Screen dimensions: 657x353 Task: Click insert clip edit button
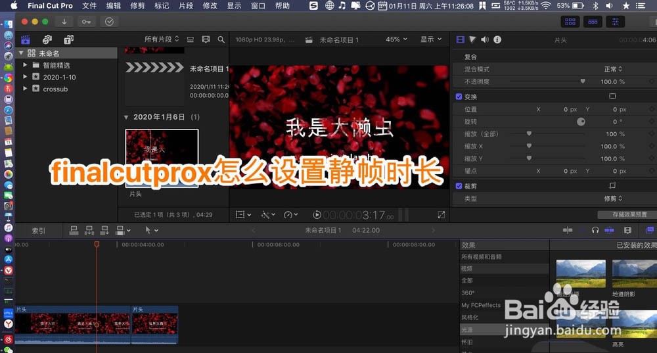click(89, 230)
